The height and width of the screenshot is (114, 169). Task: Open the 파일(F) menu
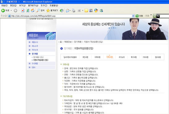pos(4,5)
